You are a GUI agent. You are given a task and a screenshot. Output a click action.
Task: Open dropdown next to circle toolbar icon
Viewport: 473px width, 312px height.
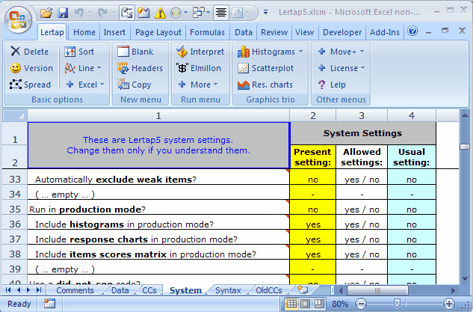(x=186, y=13)
